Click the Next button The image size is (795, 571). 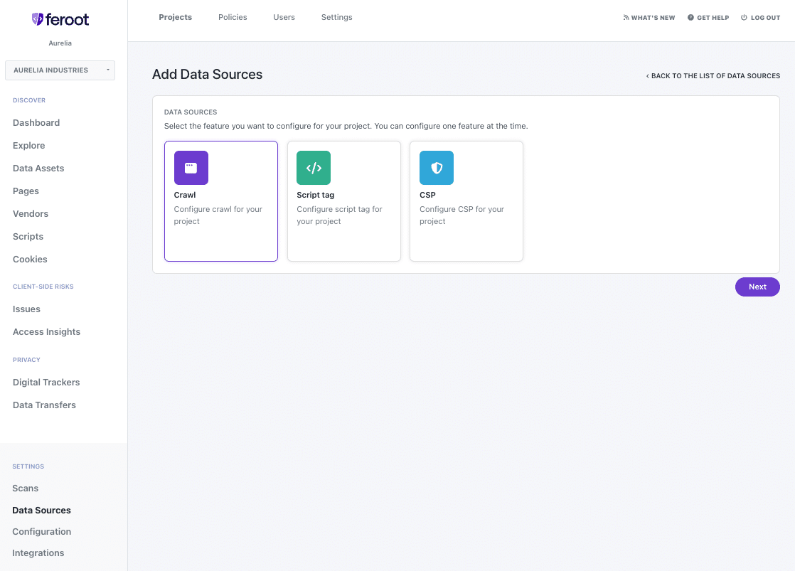[757, 287]
